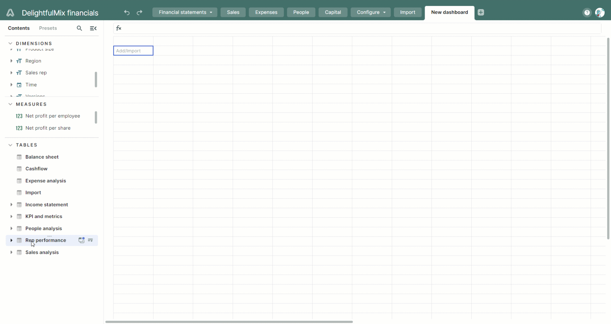
Task: Expand the Sales rep dimension
Action: (x=11, y=73)
